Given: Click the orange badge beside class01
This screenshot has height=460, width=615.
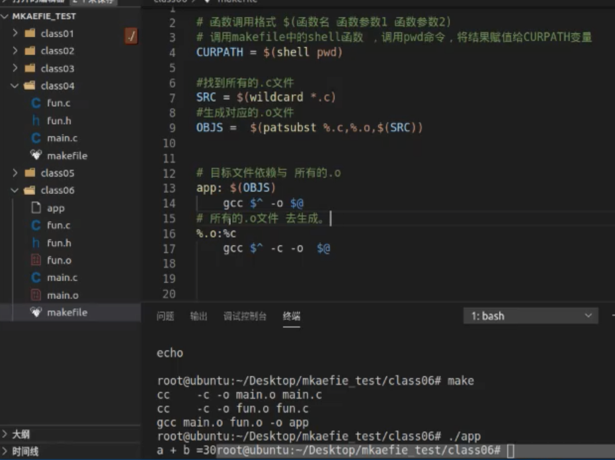Looking at the screenshot, I should point(132,36).
